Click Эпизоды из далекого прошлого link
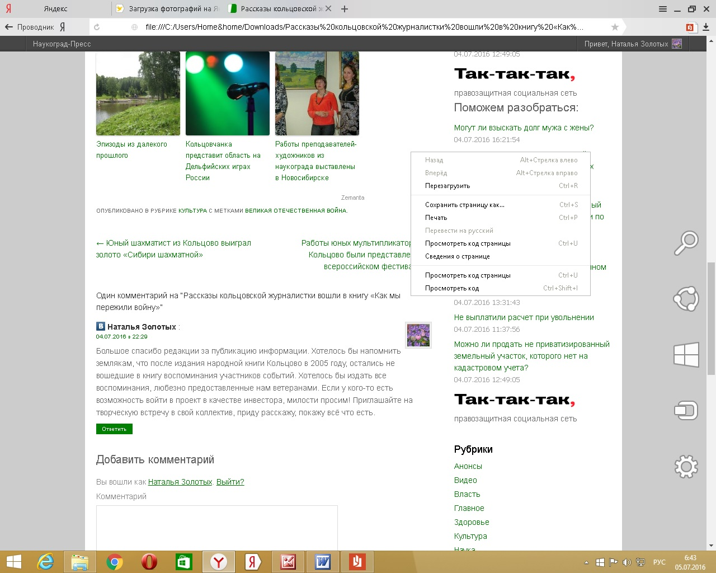The width and height of the screenshot is (716, 573). [131, 150]
